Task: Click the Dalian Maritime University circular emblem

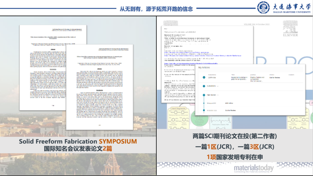Action: [263, 7]
